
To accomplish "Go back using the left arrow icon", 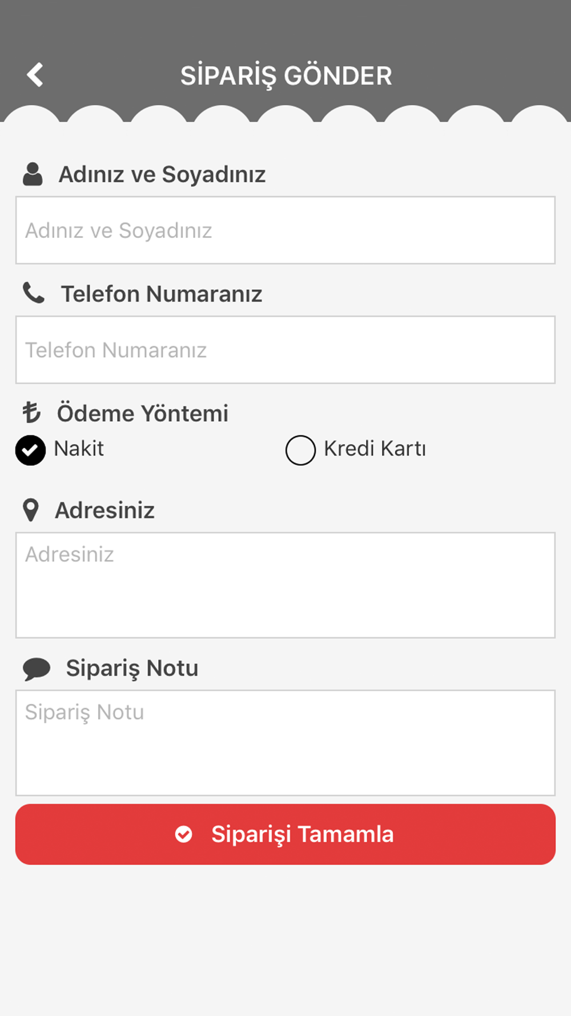I will pyautogui.click(x=35, y=75).
